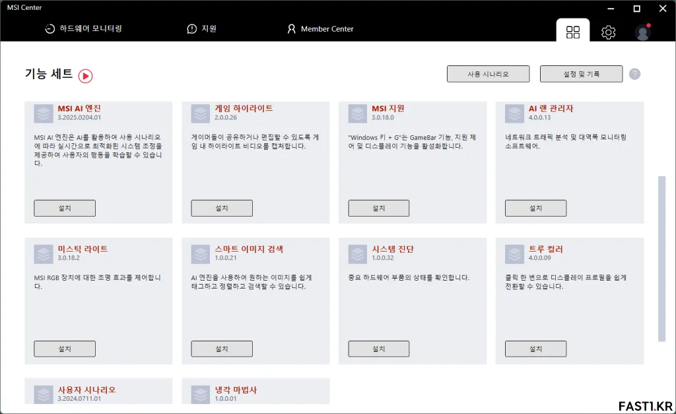Click the hardware monitoring gauge icon

[x=50, y=29]
